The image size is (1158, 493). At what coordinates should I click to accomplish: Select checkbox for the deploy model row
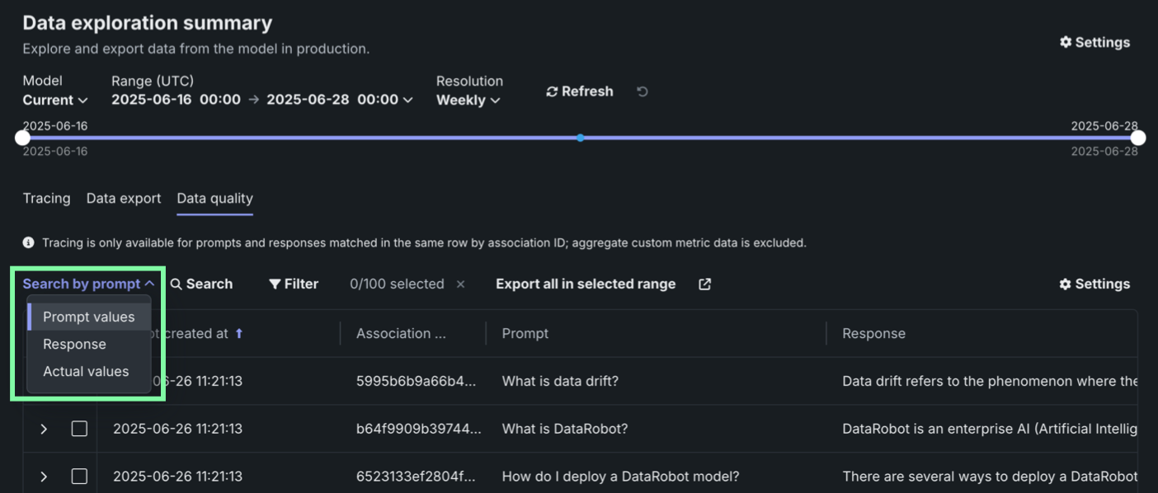tap(79, 477)
